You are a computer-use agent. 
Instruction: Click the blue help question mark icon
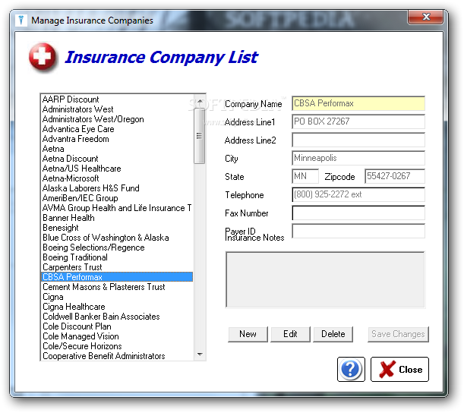coord(351,369)
